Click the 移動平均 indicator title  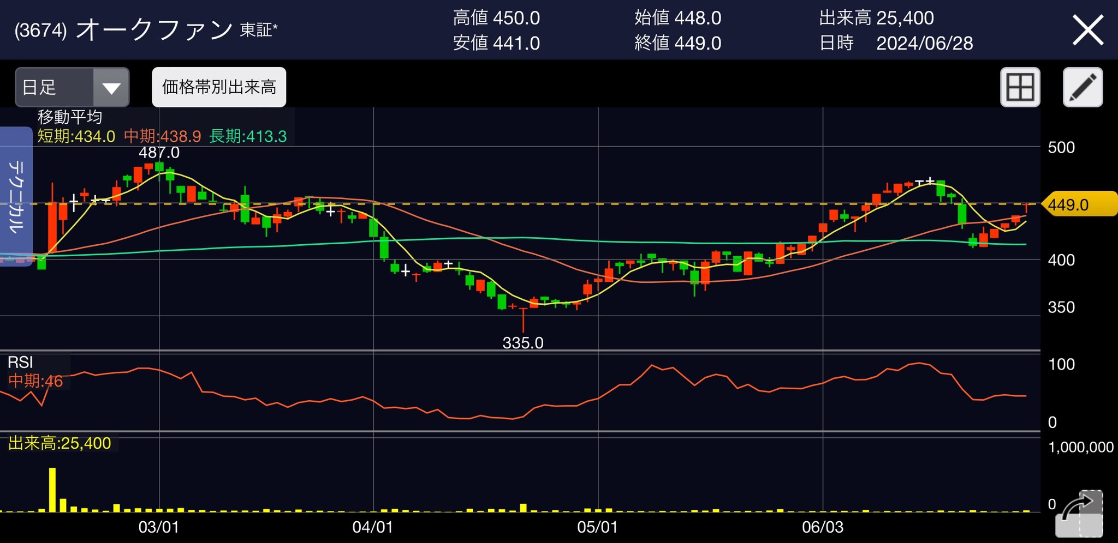pyautogui.click(x=70, y=117)
